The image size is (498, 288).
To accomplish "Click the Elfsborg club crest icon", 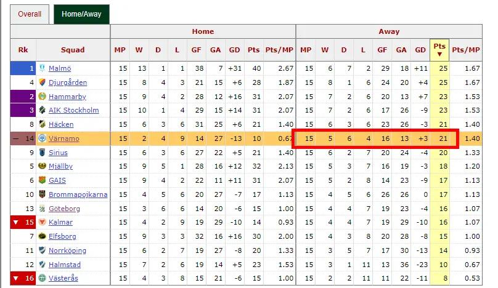I will coord(42,236).
